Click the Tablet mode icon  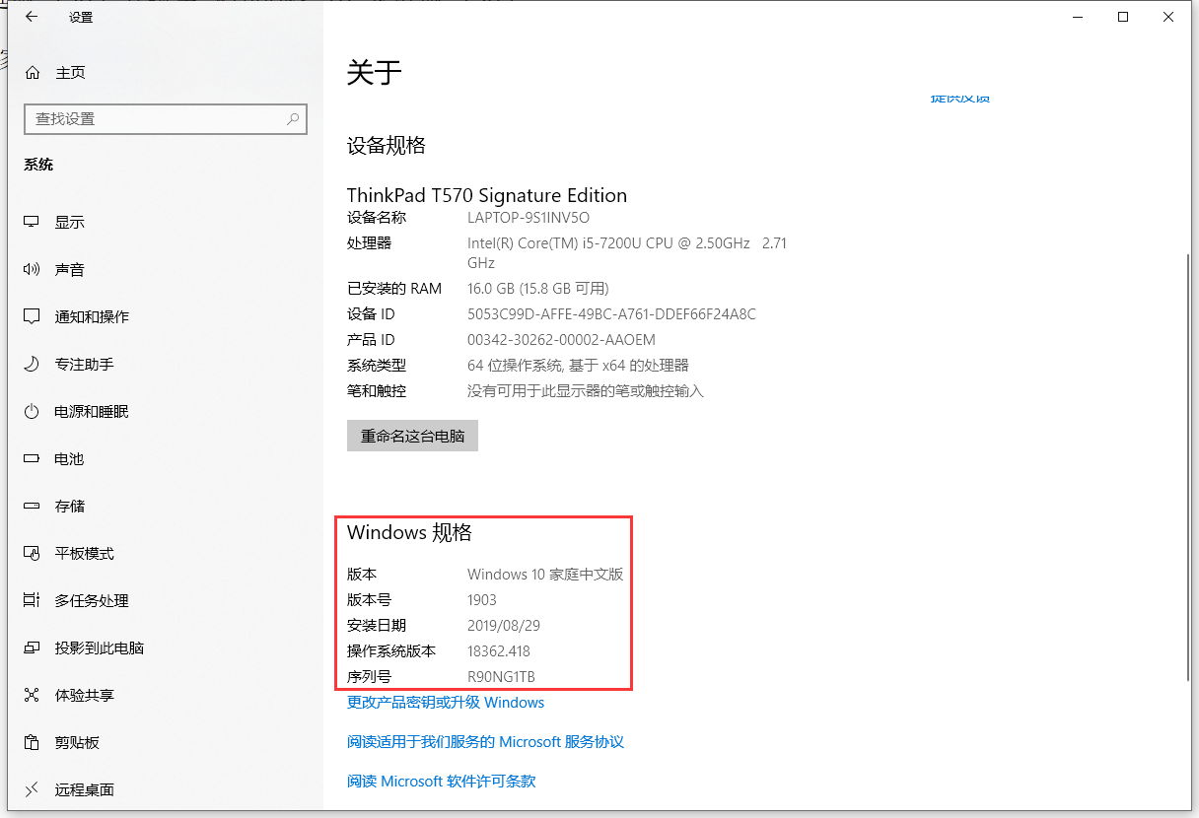[x=33, y=553]
